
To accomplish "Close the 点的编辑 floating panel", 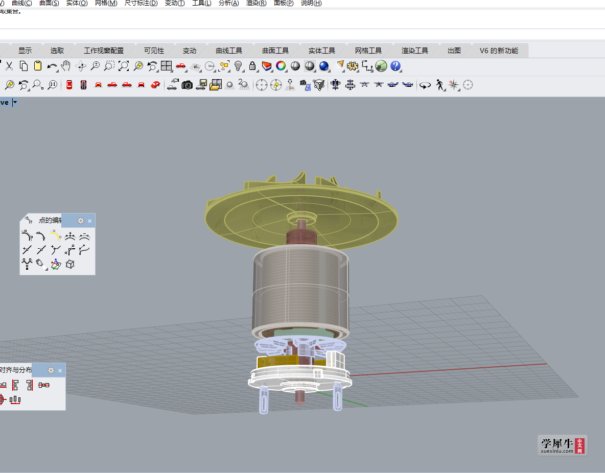I will click(90, 221).
